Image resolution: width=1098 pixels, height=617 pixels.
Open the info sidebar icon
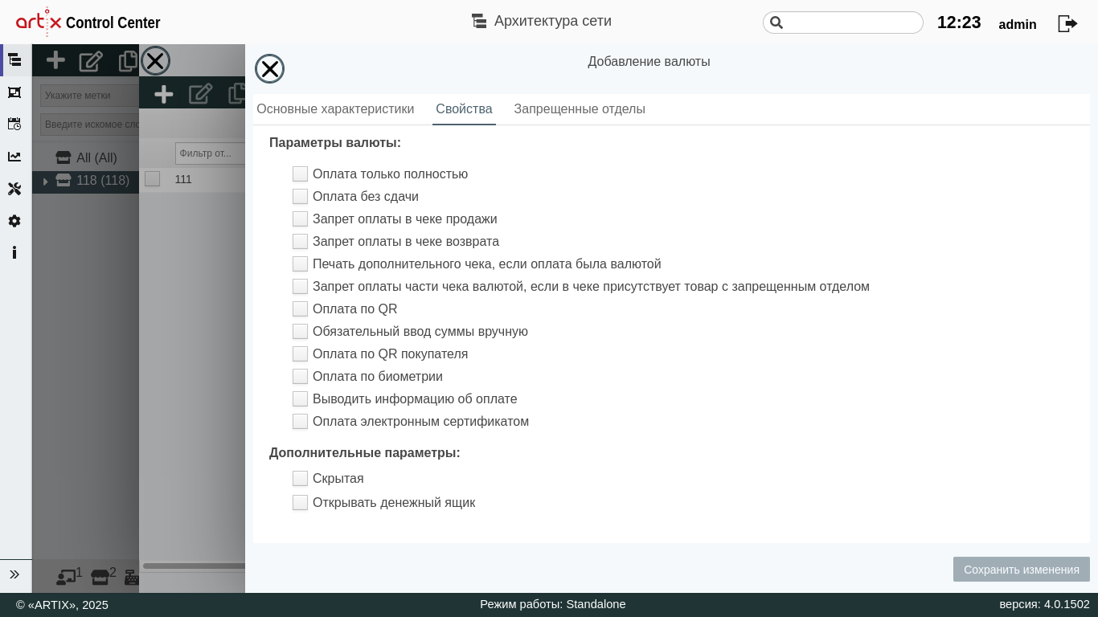(x=14, y=253)
